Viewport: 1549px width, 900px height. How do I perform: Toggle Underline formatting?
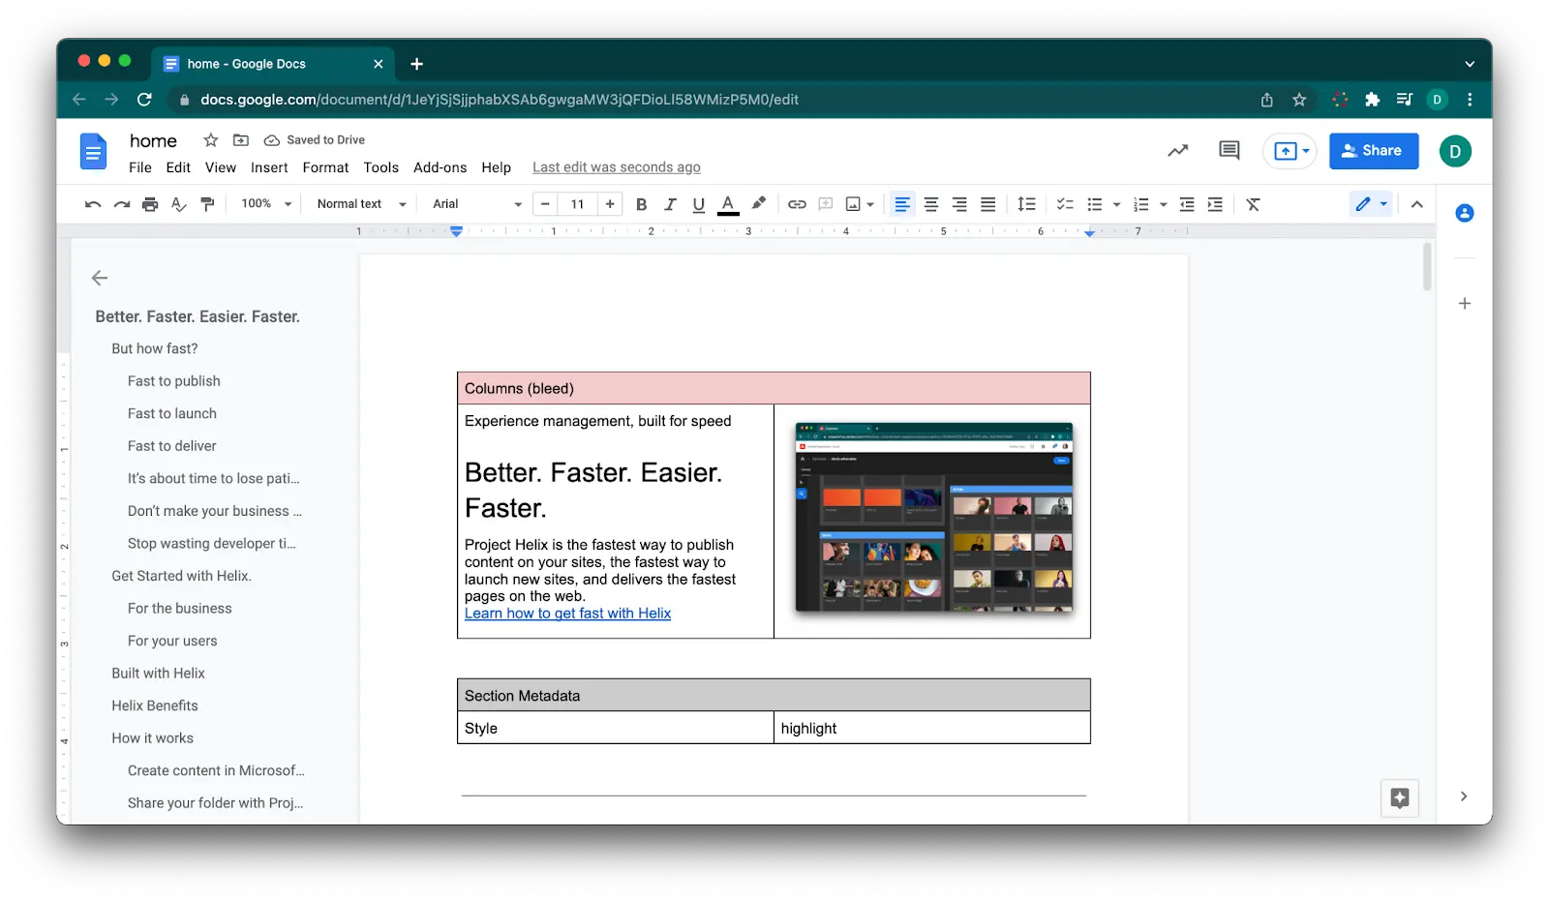tap(698, 204)
